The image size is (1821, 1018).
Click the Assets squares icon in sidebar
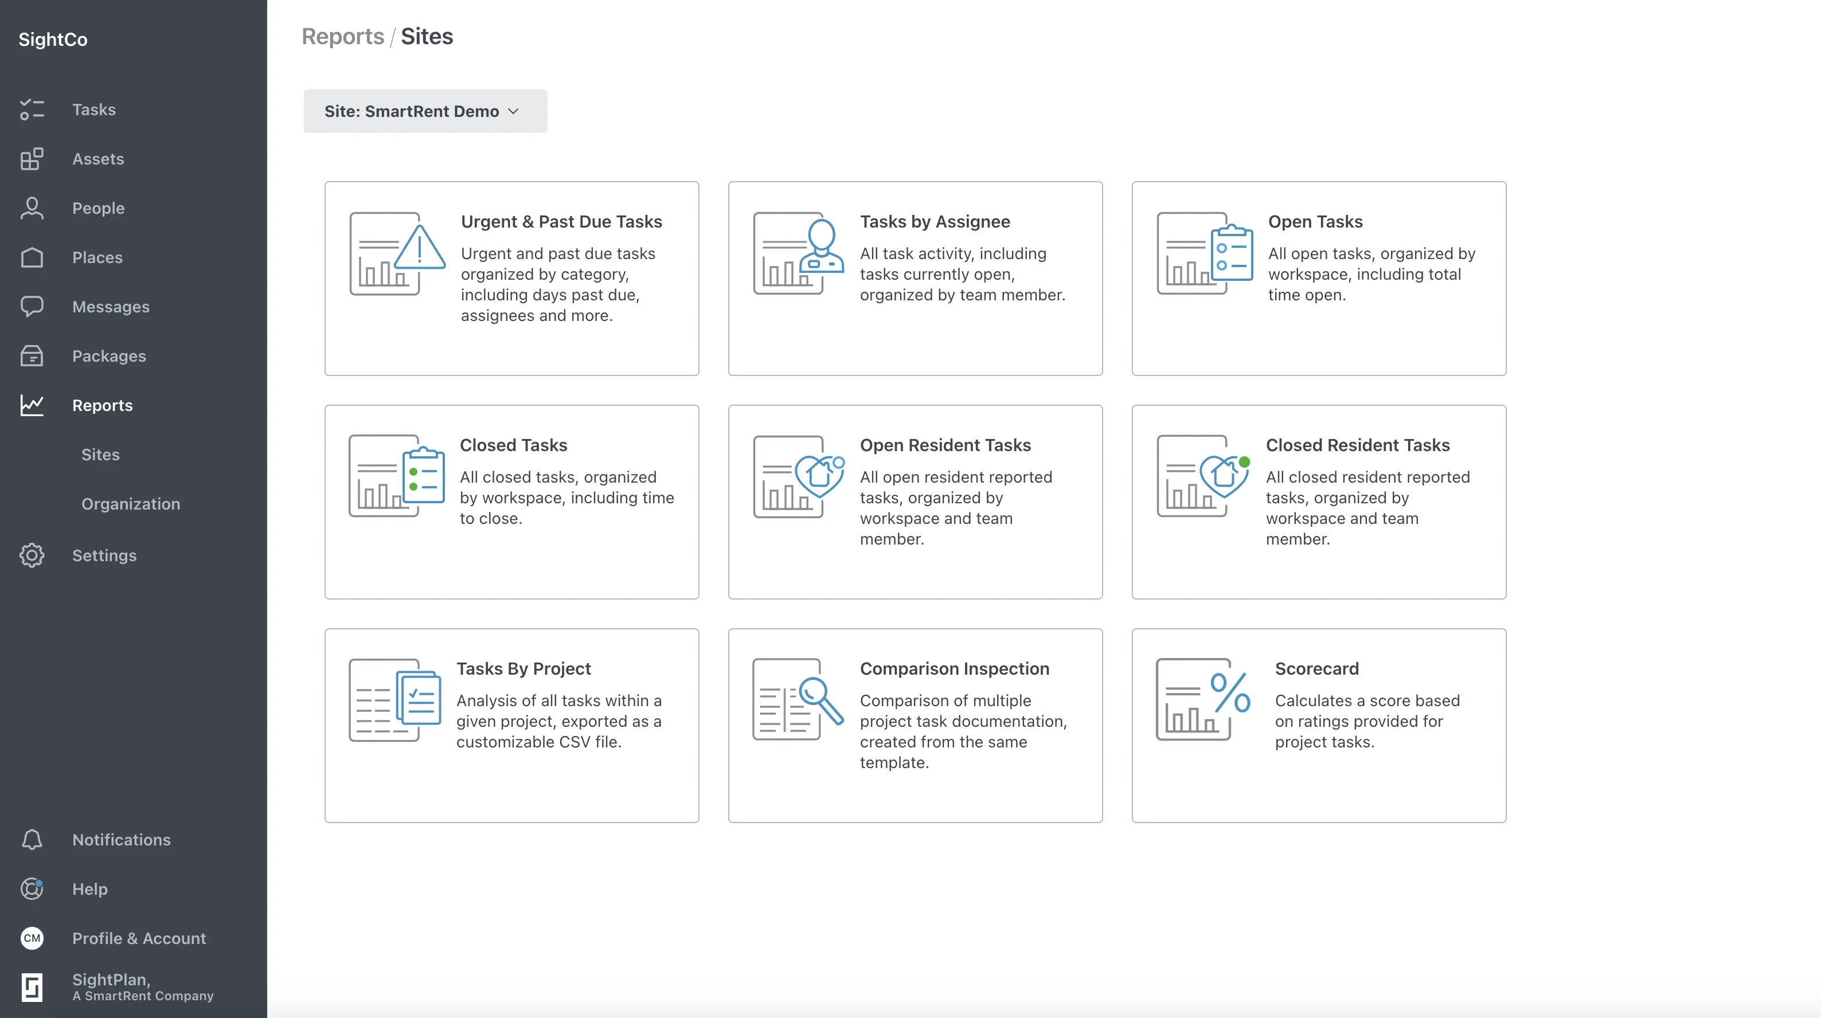click(32, 159)
